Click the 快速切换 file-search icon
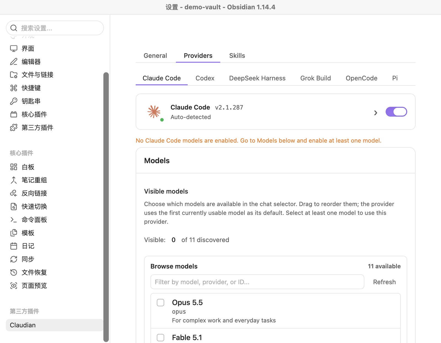The height and width of the screenshot is (343, 441). [x=14, y=207]
